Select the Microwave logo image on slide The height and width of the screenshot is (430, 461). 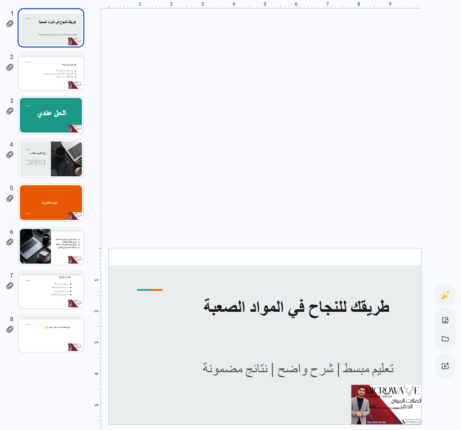pyautogui.click(x=386, y=404)
